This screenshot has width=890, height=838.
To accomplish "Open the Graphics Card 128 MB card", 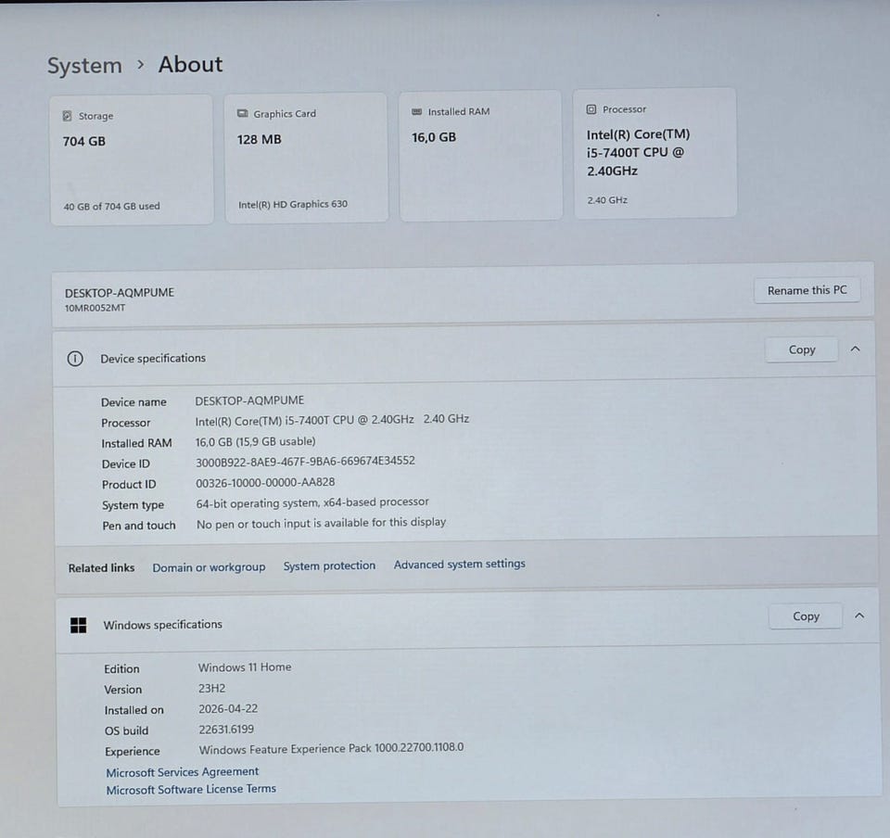I will (x=307, y=158).
